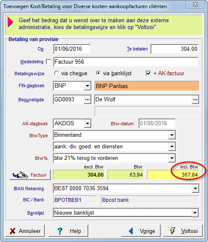Select the via cheque radio button

point(57,73)
